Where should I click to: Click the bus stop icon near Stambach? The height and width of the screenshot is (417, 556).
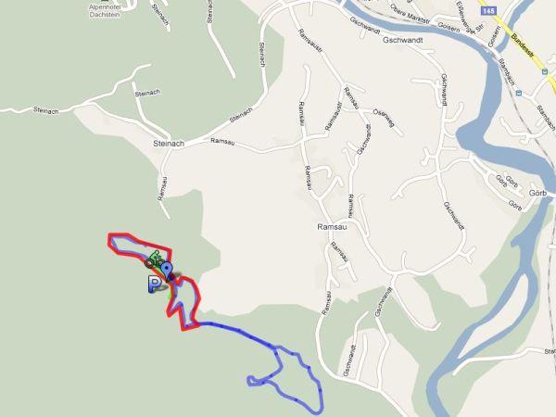(519, 94)
